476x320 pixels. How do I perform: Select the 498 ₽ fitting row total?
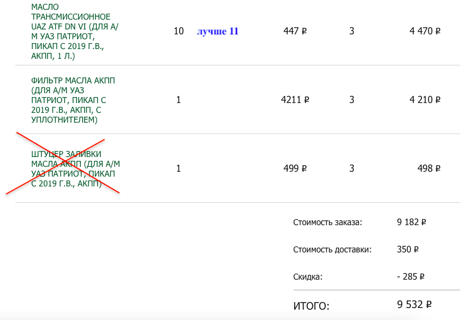pos(429,168)
